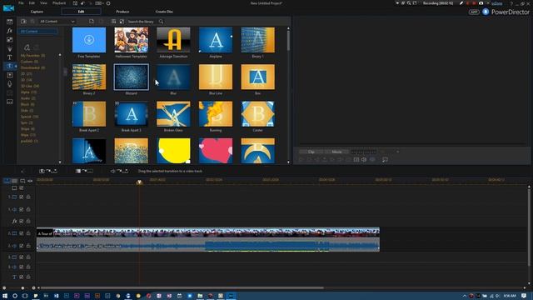Open the Playback menu
The image size is (533, 300).
pyautogui.click(x=59, y=3)
